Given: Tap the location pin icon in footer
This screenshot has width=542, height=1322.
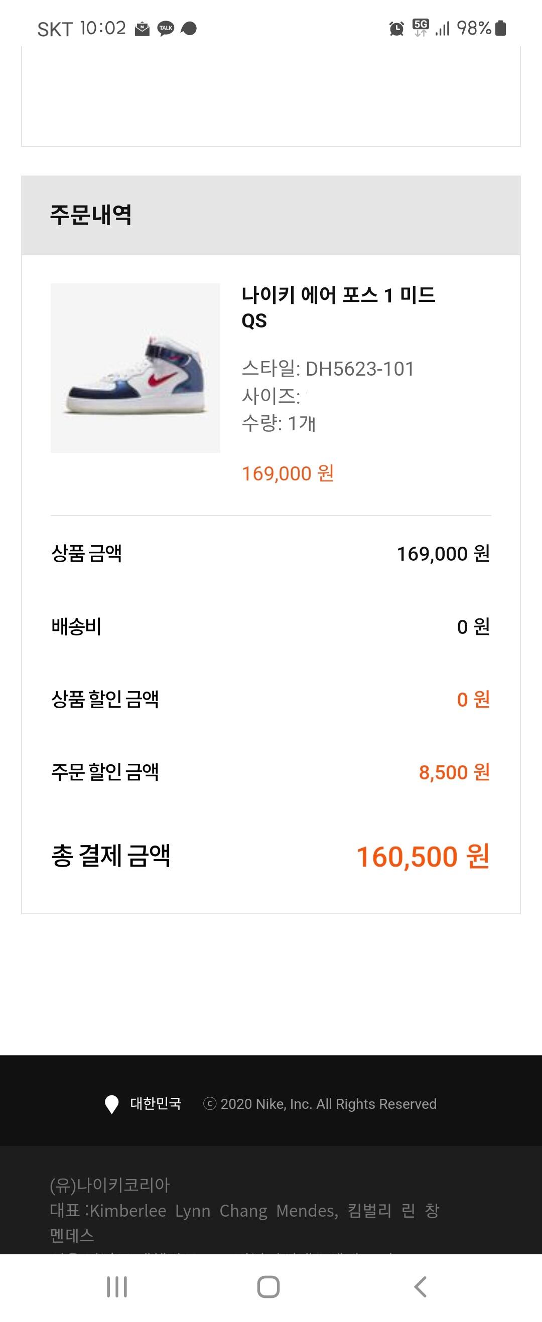Looking at the screenshot, I should tap(111, 1104).
